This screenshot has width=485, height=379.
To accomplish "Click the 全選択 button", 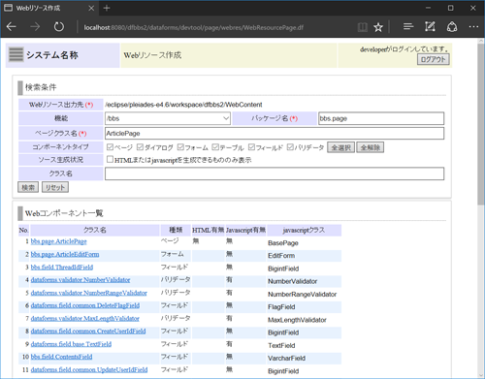I will [340, 147].
